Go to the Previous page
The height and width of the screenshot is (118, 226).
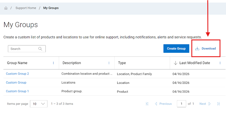pos(163,104)
